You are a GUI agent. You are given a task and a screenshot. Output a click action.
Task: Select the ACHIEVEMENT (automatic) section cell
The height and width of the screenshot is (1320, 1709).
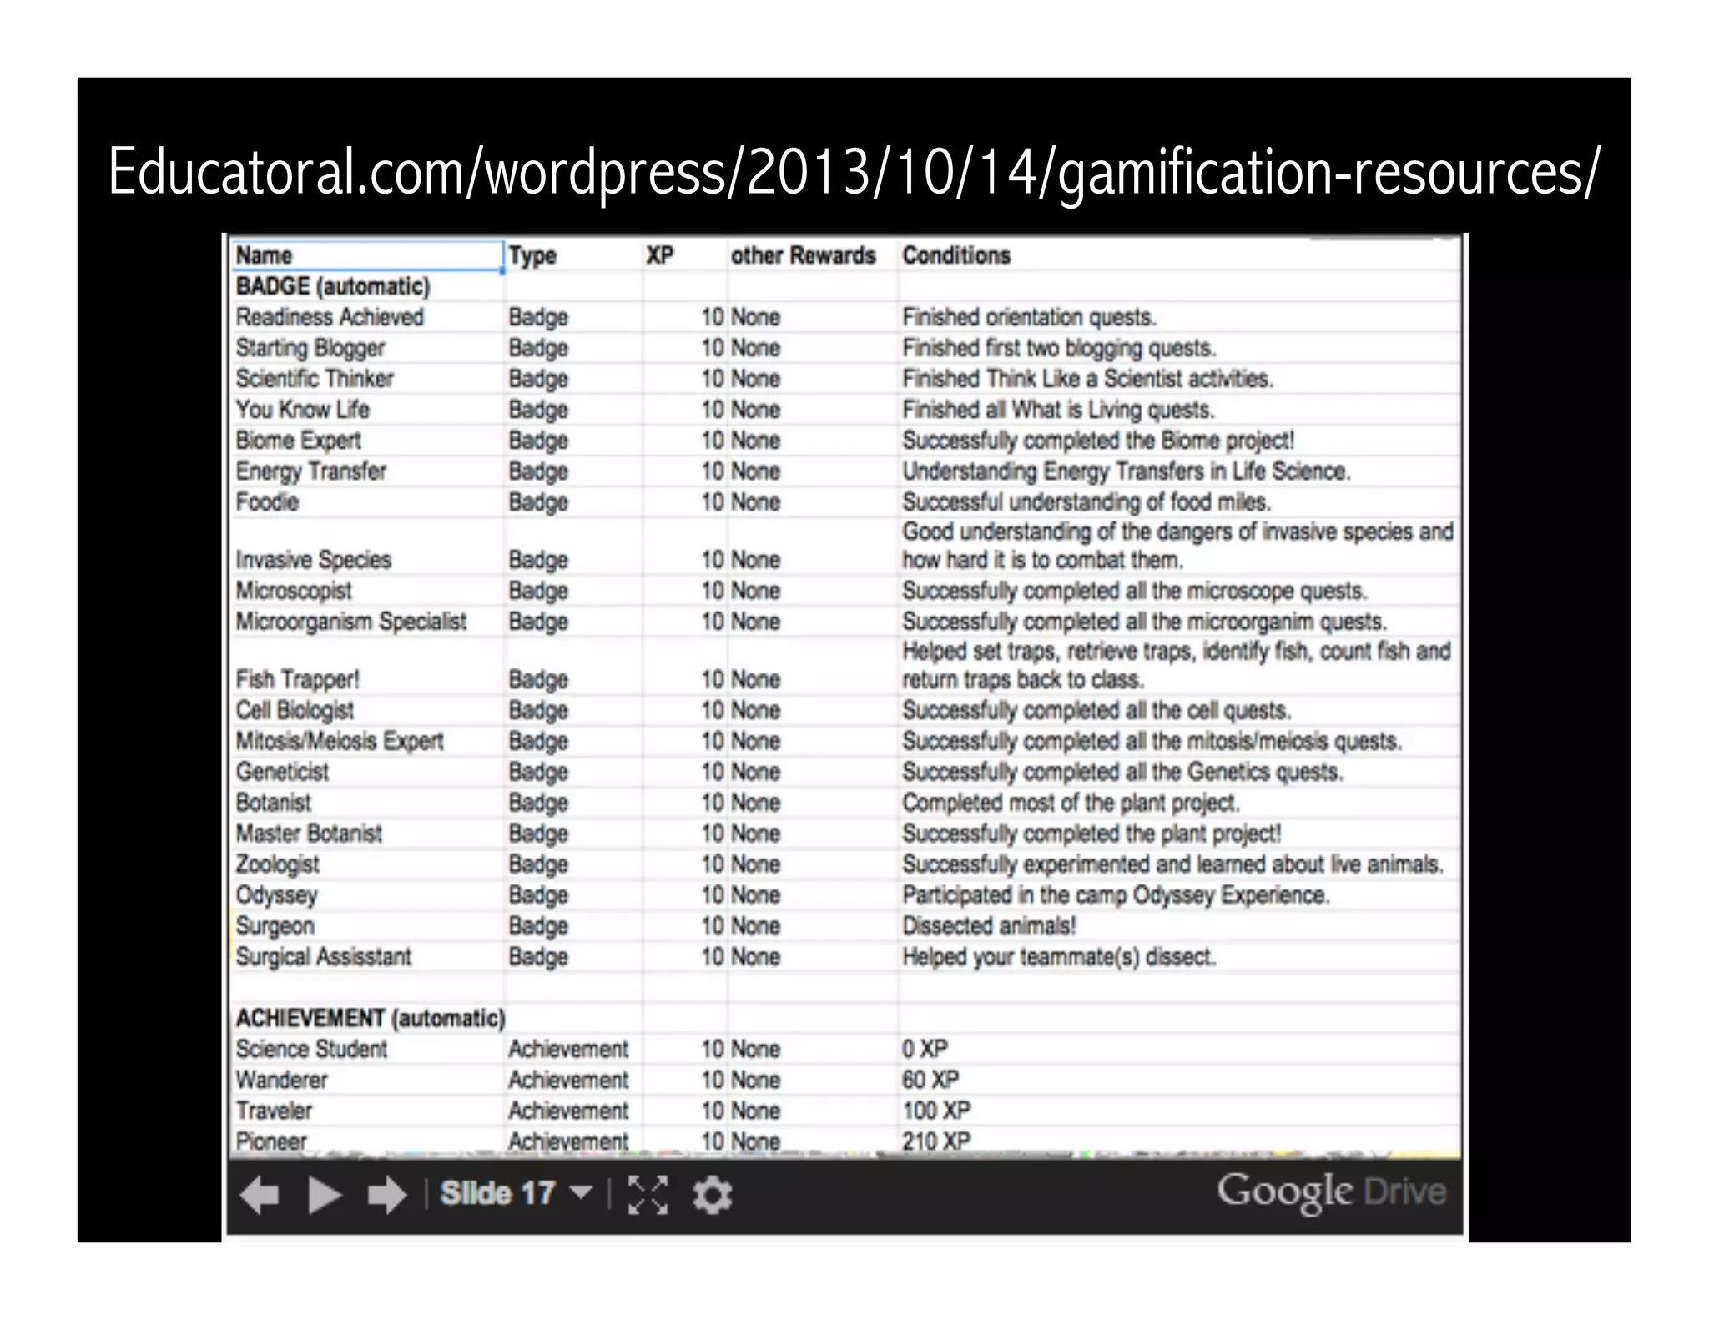pyautogui.click(x=371, y=1018)
